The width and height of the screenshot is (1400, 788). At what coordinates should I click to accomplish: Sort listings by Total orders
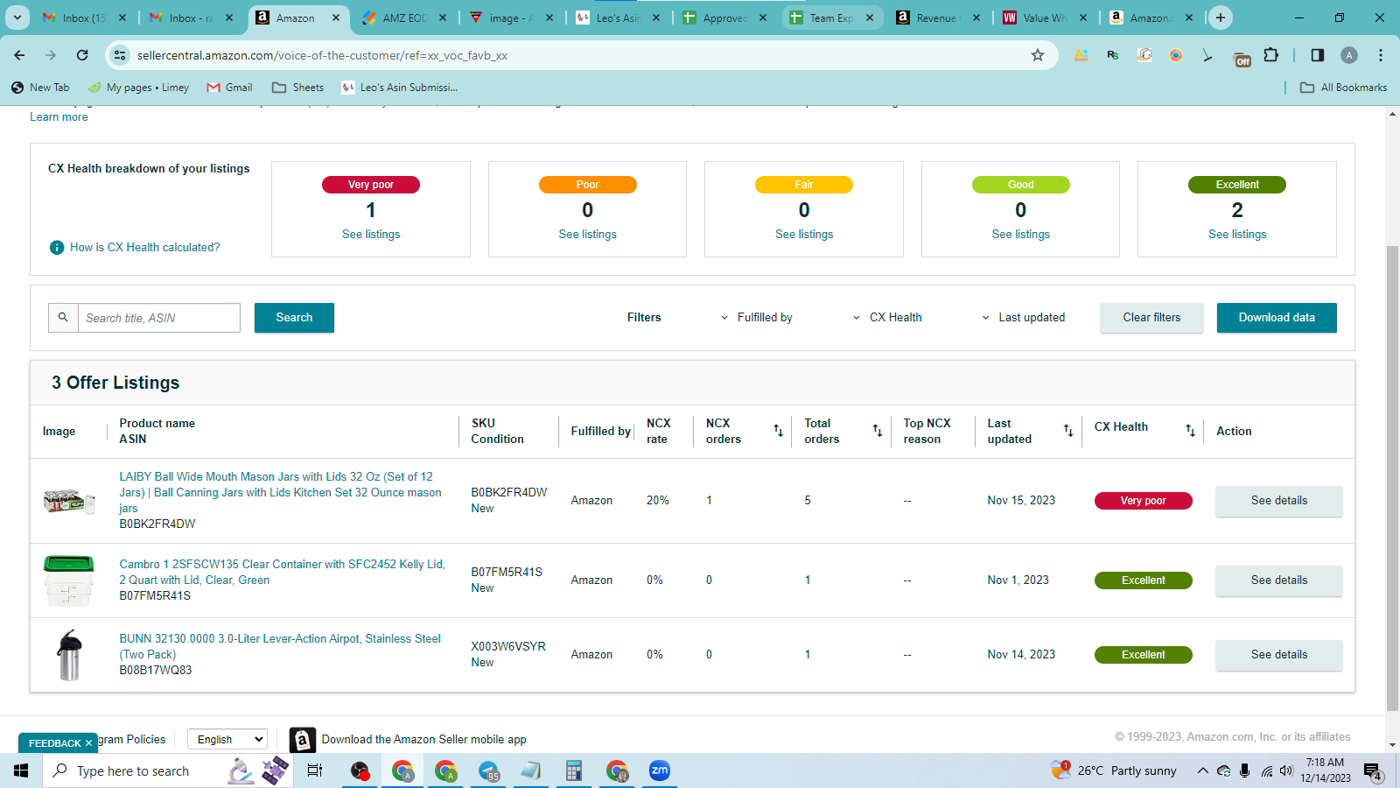(877, 431)
